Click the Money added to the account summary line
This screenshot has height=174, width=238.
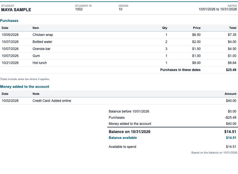(x=130, y=124)
